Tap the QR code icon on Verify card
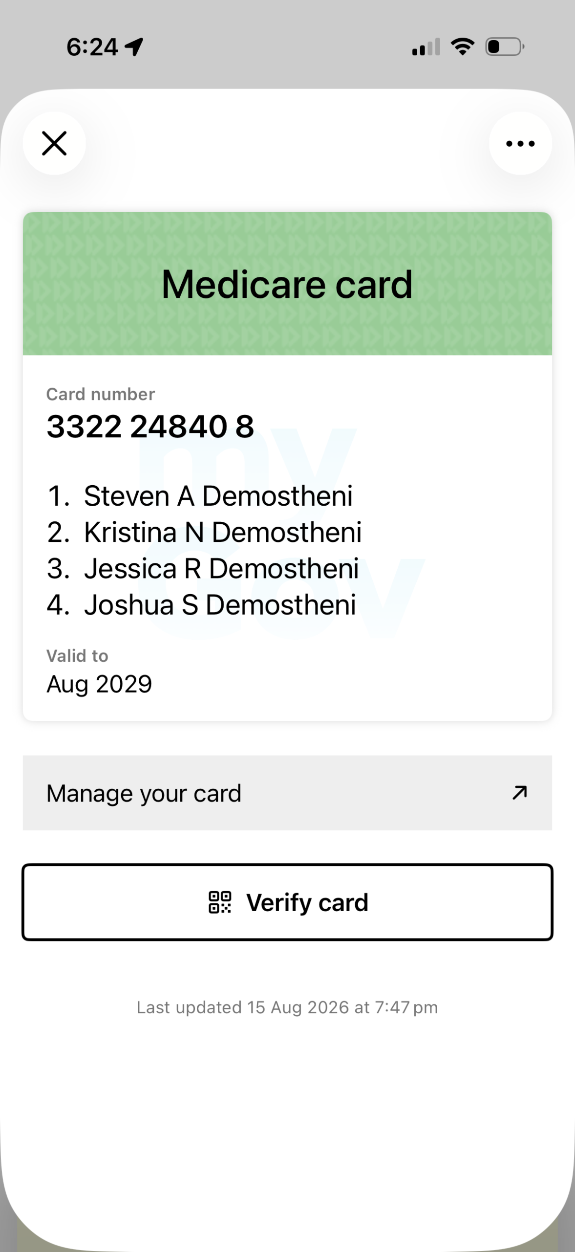Screen dimensions: 575x1252 [220, 902]
